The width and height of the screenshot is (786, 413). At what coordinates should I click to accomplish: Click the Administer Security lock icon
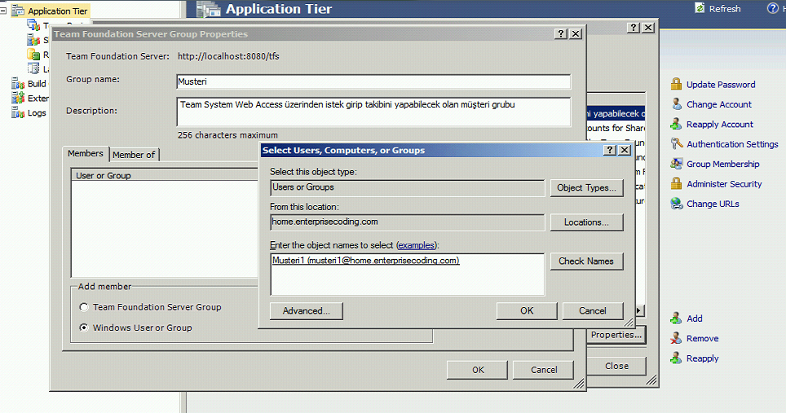(676, 184)
